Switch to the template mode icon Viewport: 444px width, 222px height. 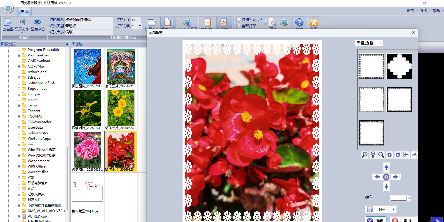(208, 23)
